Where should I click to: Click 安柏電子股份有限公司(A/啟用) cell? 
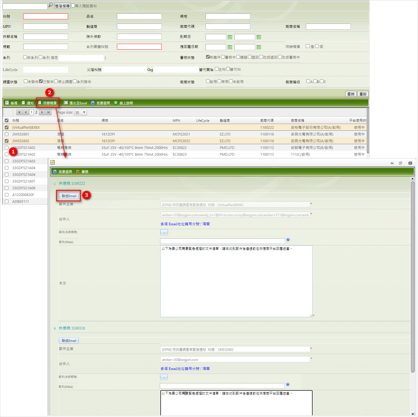(316, 128)
